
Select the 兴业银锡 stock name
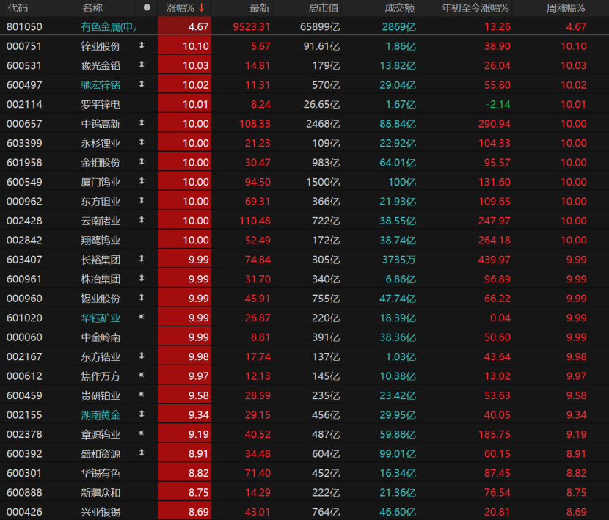[101, 512]
